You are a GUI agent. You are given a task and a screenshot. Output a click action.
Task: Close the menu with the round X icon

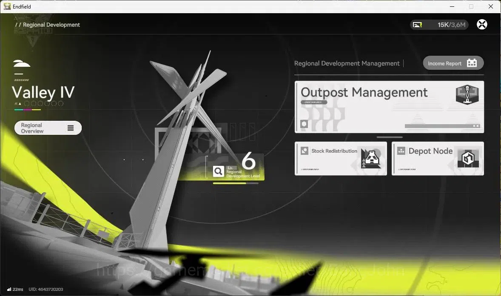[482, 25]
